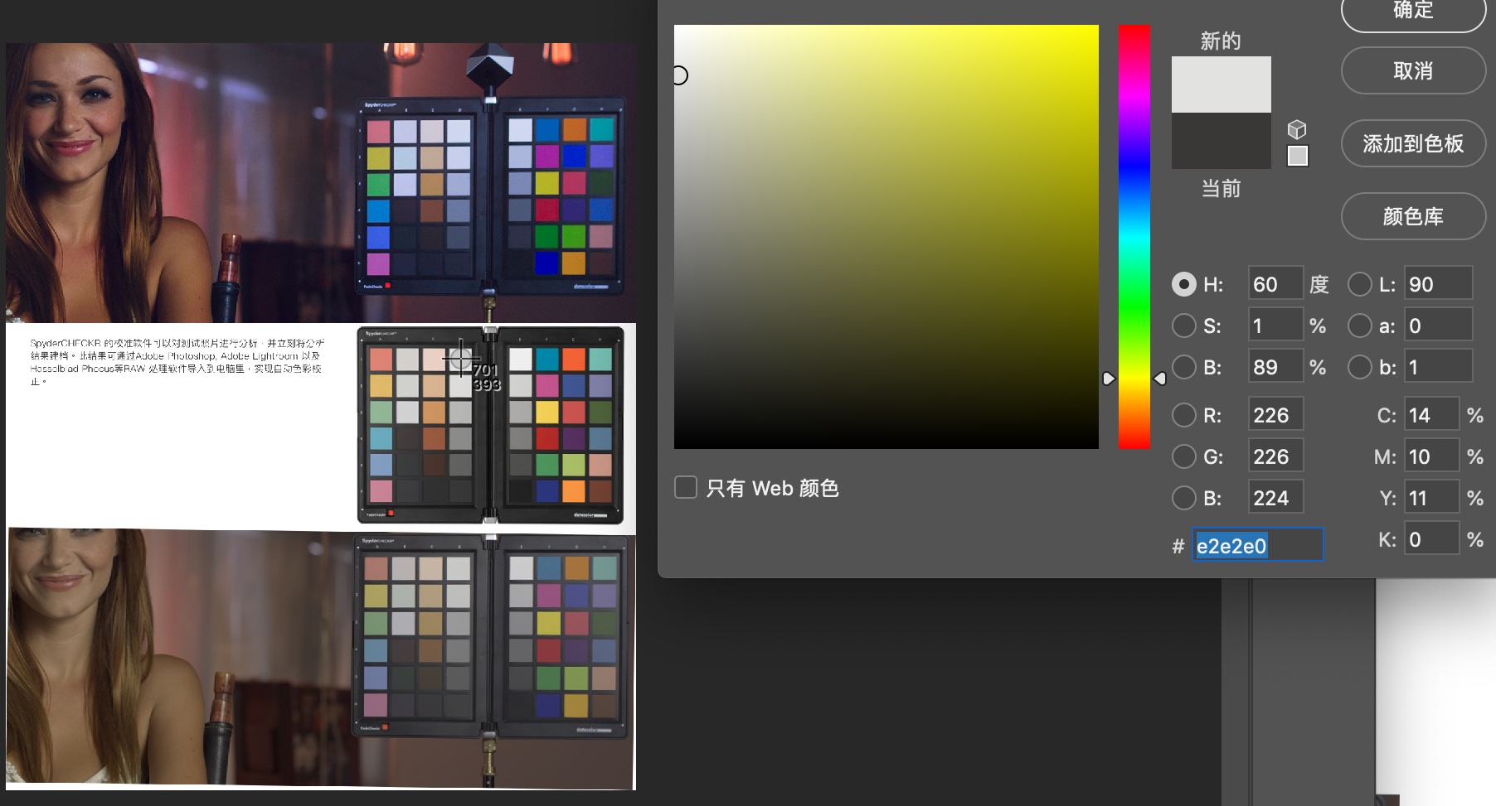
Task: Open the 颜色库 color libraries
Action: point(1412,216)
